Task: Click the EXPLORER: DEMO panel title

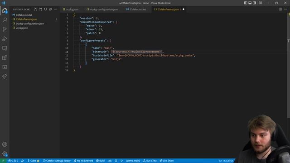Action: click(22, 9)
